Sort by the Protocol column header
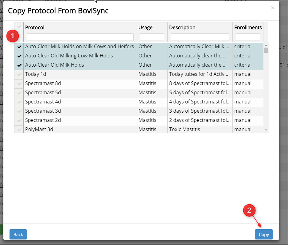This screenshot has width=288, height=245. click(x=35, y=27)
